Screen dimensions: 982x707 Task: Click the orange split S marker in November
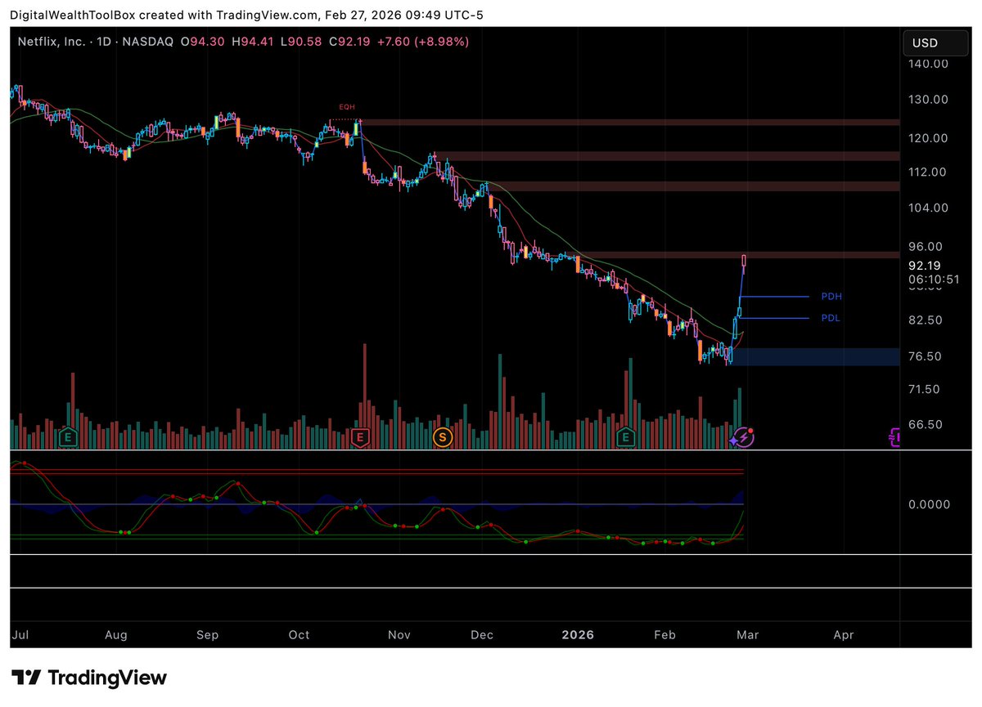tap(443, 438)
